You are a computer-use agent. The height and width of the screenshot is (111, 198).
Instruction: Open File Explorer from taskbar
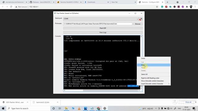pos(66,109)
